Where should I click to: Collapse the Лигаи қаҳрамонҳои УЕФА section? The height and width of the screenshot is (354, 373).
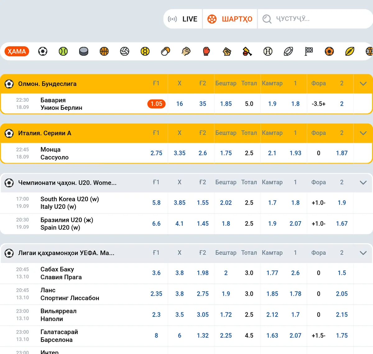[363, 253]
